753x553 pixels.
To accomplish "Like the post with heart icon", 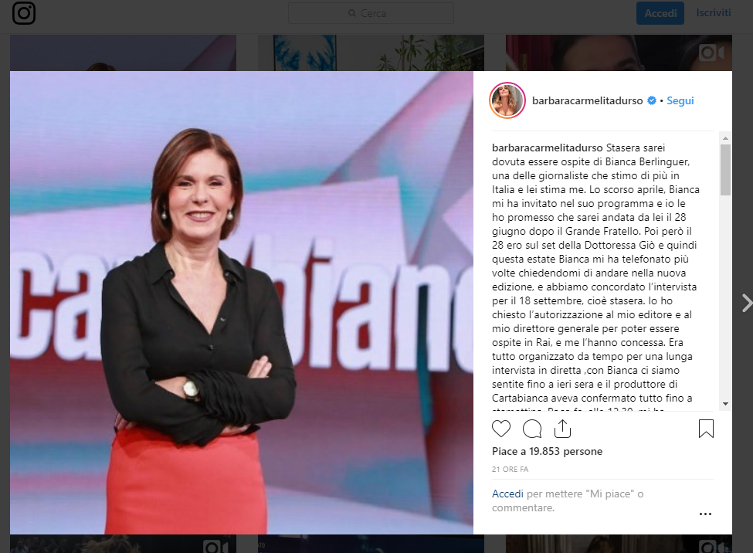I will click(501, 429).
